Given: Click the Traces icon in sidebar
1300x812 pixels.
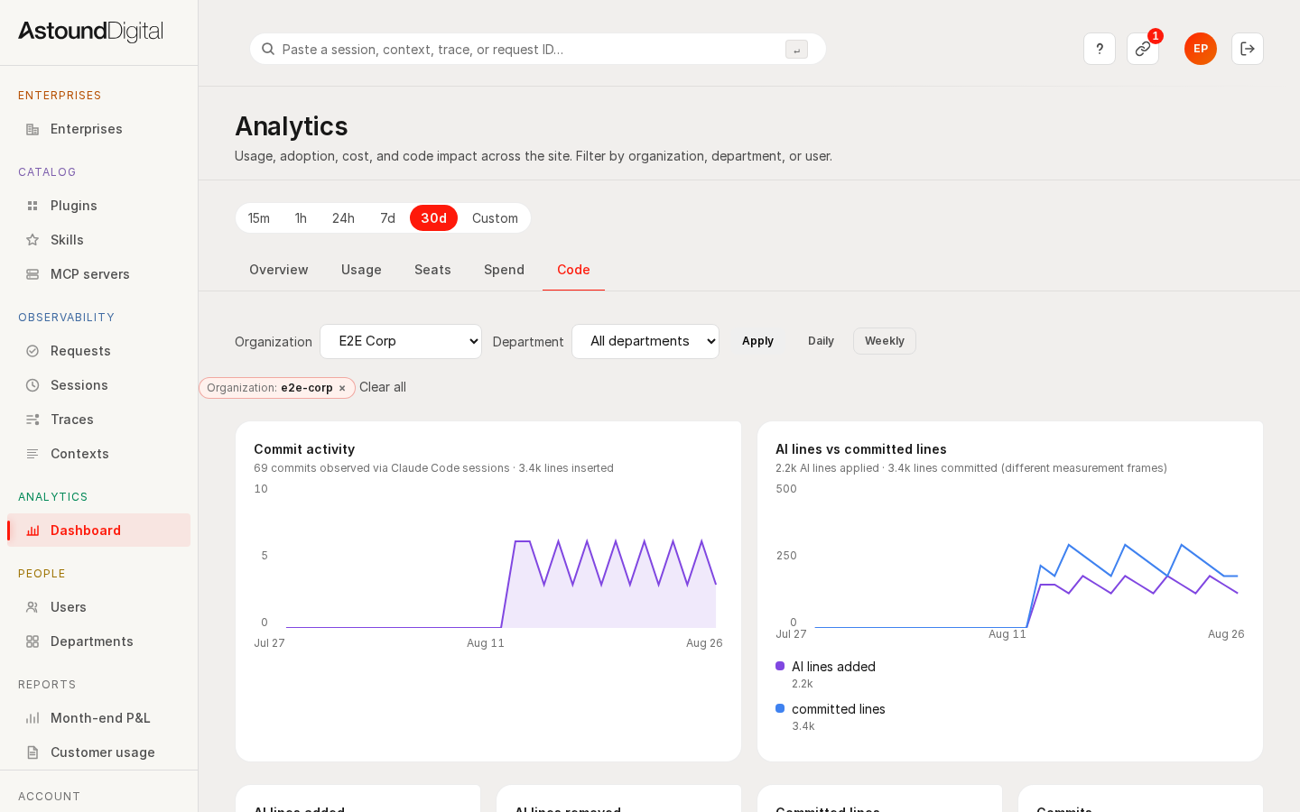Looking at the screenshot, I should click(32, 420).
